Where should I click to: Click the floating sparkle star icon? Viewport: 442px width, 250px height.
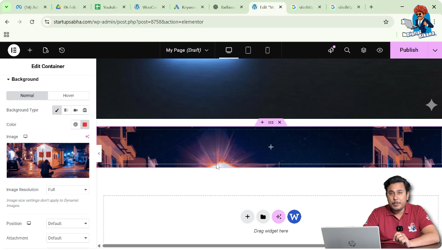[431, 105]
